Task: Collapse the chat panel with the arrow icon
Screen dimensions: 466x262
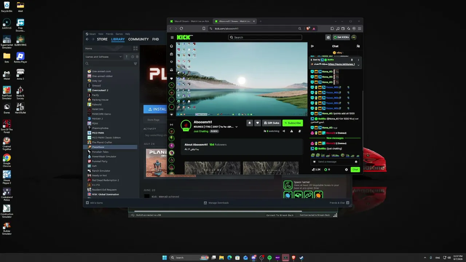Action: tap(312, 46)
